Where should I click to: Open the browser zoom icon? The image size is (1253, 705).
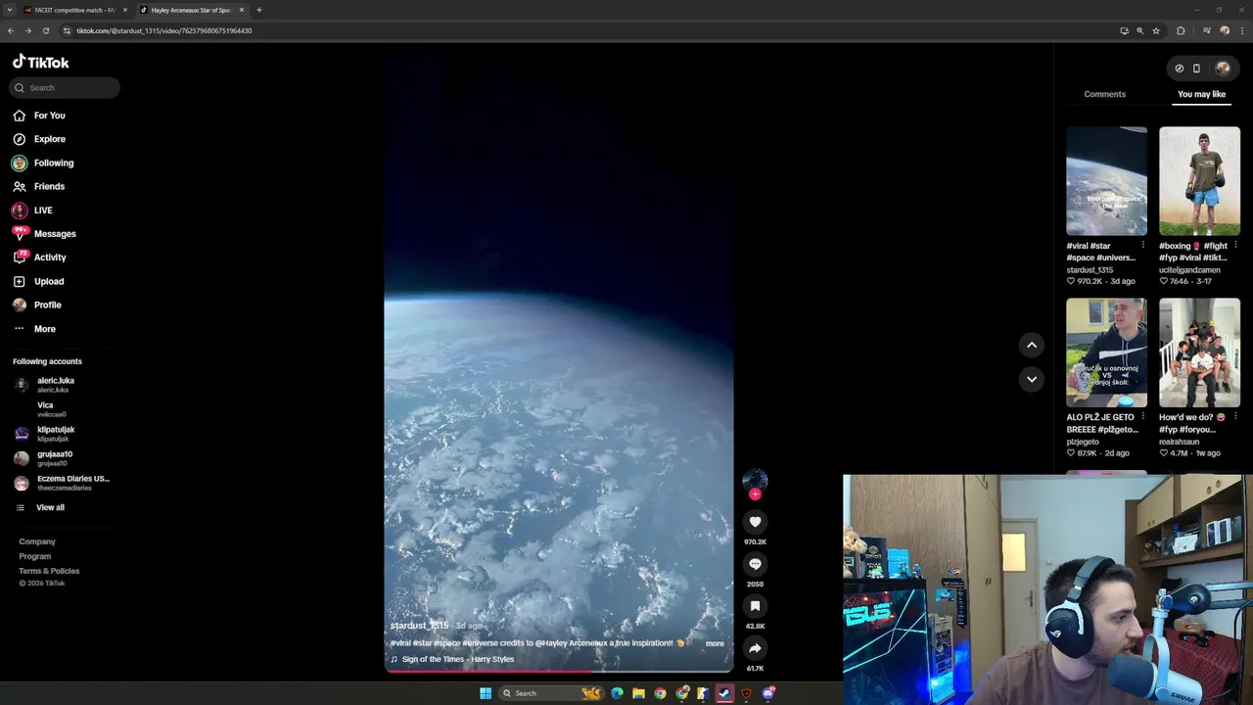pyautogui.click(x=1139, y=30)
